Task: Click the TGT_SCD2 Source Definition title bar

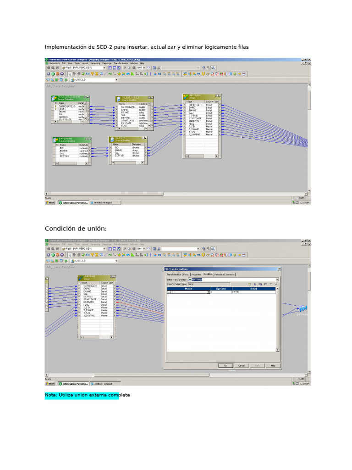Action: 71,98
